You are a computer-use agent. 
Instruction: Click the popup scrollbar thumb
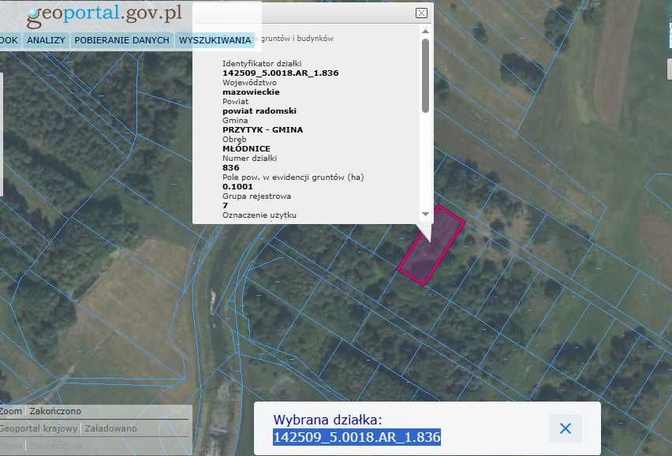pos(425,76)
